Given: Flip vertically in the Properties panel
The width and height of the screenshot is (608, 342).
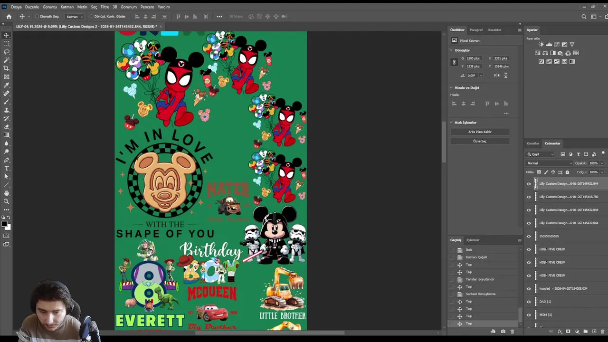Looking at the screenshot, I should pos(505,75).
